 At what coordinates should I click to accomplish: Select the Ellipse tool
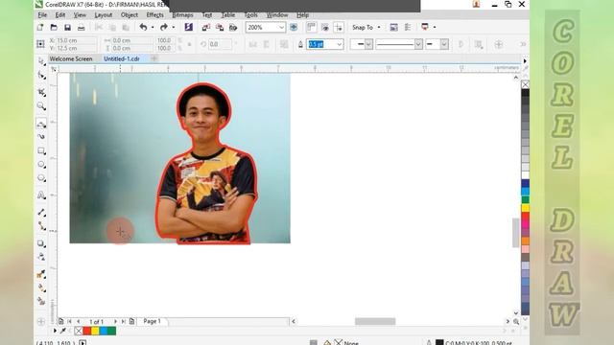click(41, 165)
